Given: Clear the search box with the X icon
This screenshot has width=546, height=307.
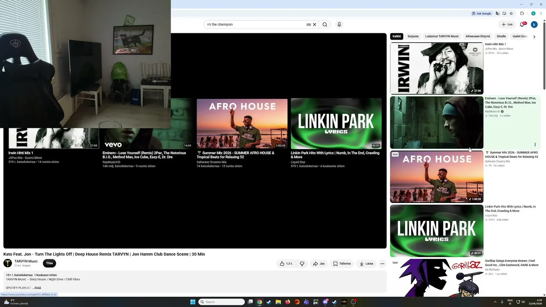Looking at the screenshot, I should pyautogui.click(x=315, y=24).
